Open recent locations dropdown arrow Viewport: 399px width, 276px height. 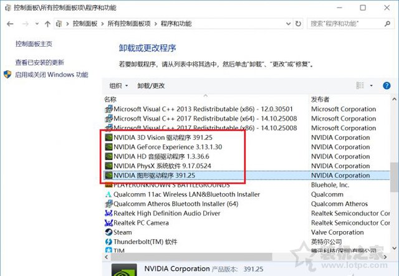[37, 24]
